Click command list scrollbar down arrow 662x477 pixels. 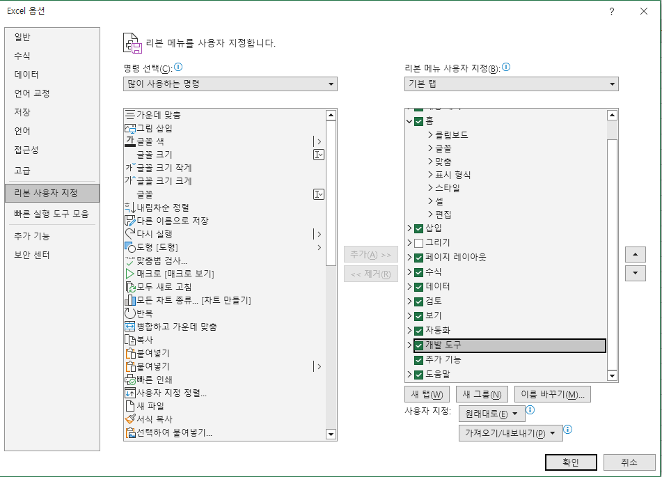331,435
